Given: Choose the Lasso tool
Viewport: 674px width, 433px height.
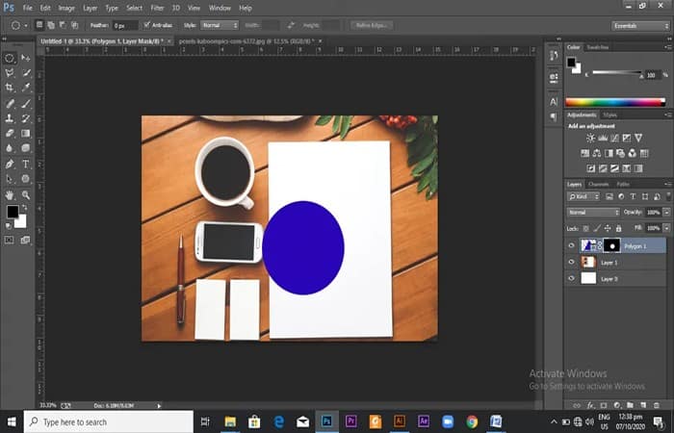Looking at the screenshot, I should 10,72.
